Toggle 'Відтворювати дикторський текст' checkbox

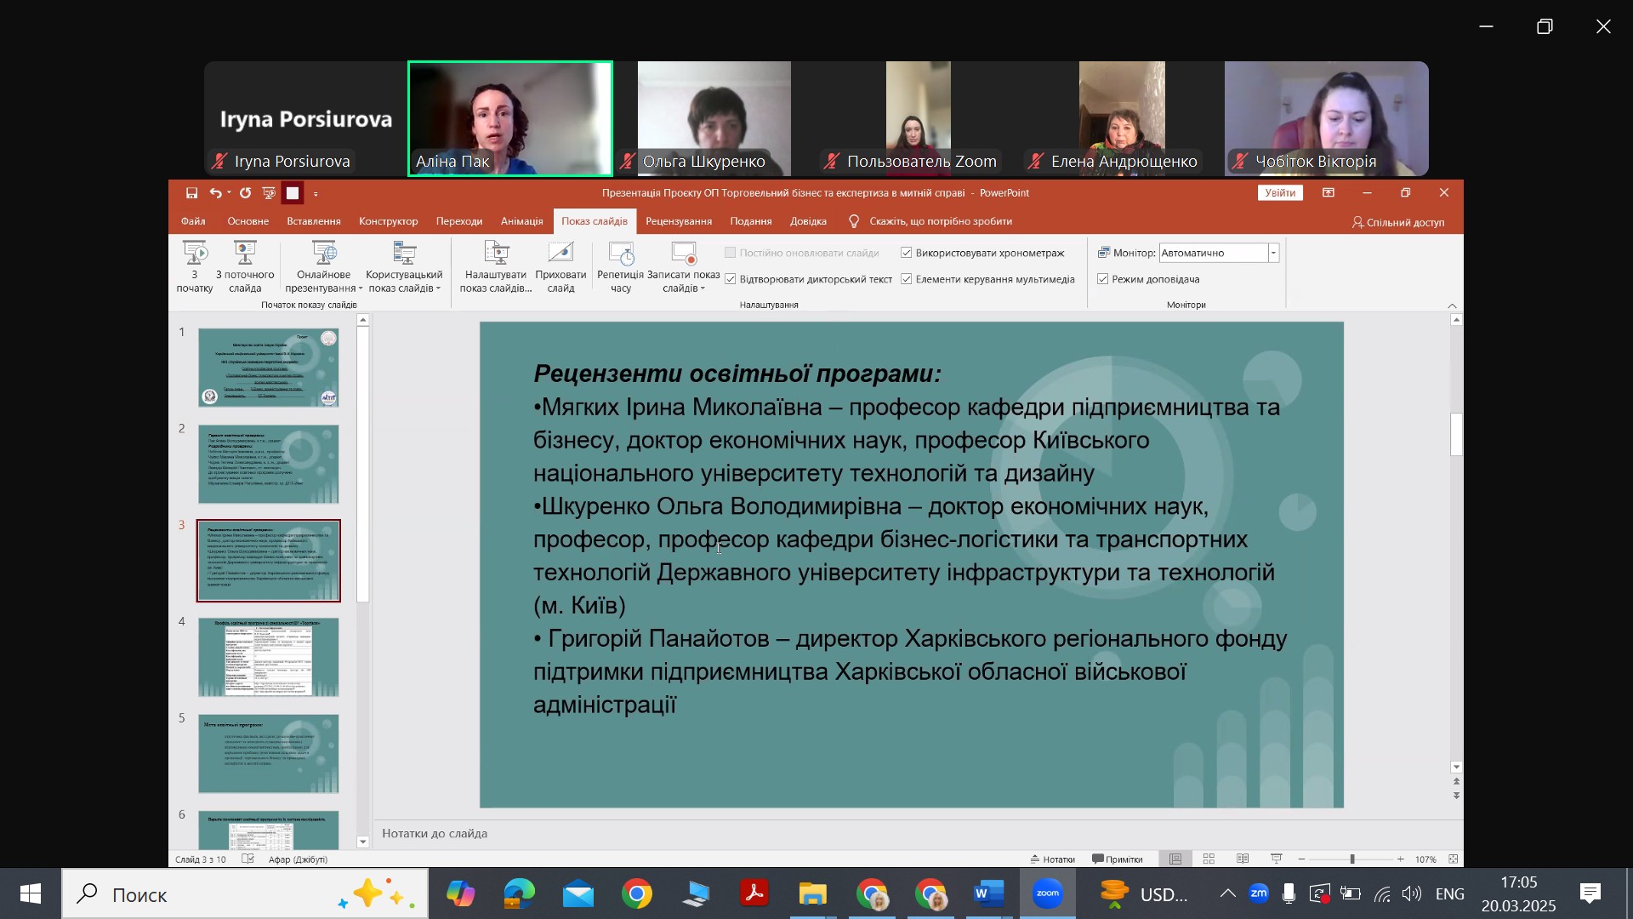730,279
